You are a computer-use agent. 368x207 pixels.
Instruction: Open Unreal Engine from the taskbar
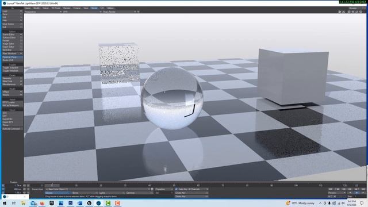coord(89,203)
